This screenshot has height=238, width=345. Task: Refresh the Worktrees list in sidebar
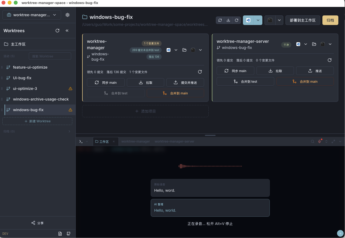57,31
